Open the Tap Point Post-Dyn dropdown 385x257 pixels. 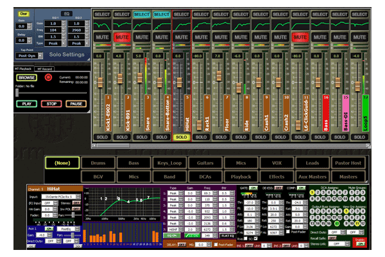pyautogui.click(x=30, y=56)
